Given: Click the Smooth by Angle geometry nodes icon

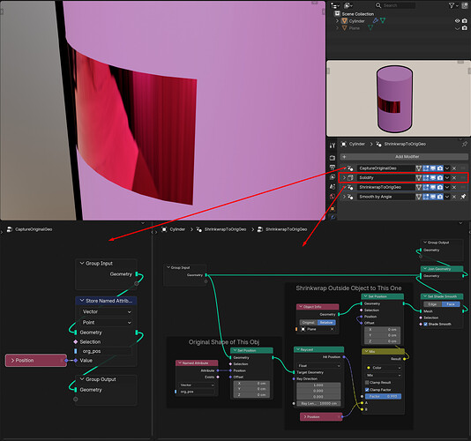Looking at the screenshot, I should [350, 197].
